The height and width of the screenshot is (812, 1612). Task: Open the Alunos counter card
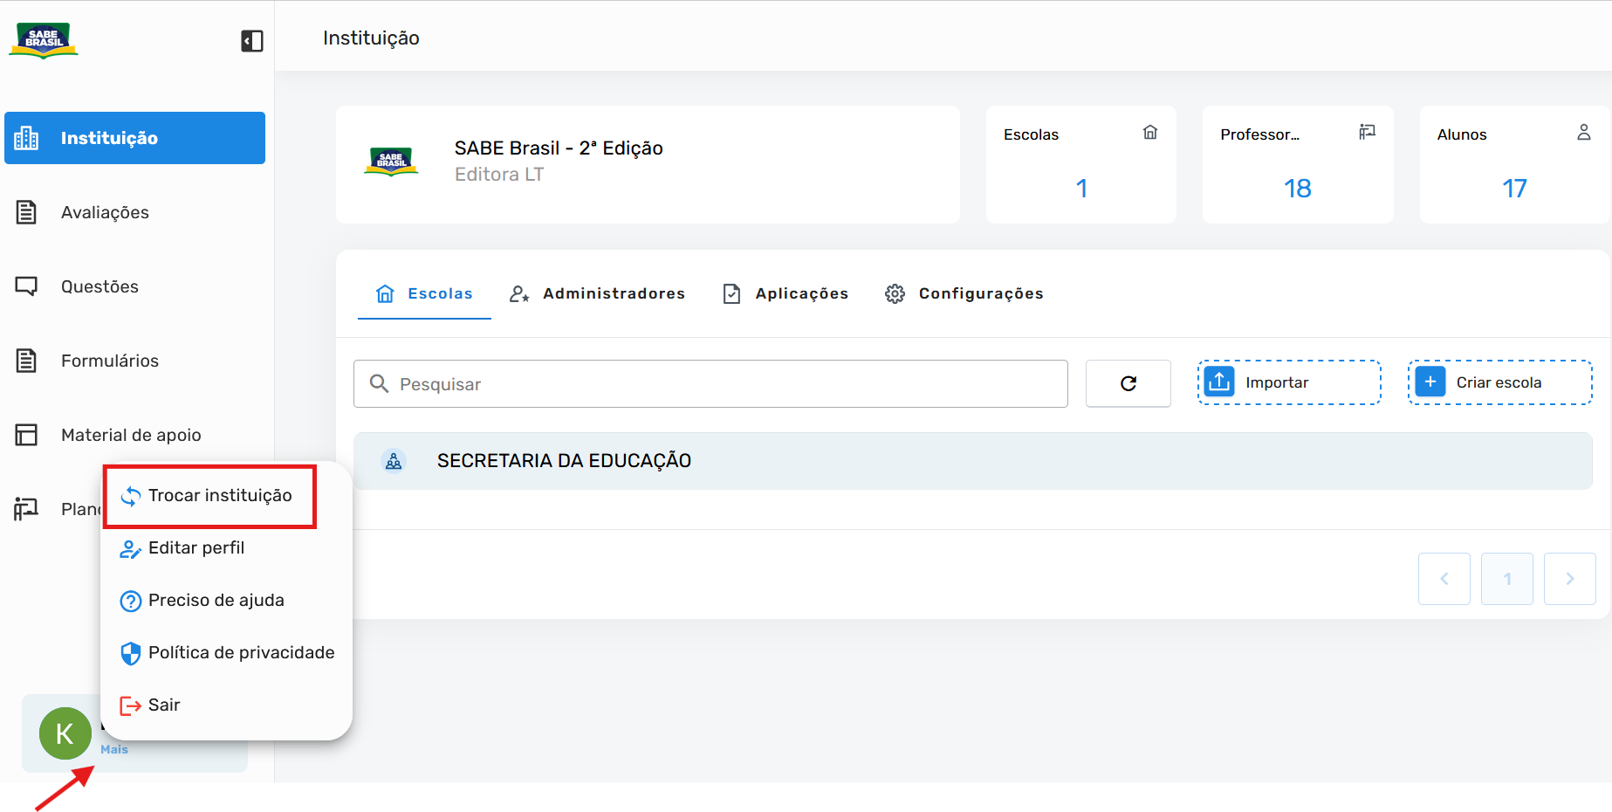tap(1514, 164)
